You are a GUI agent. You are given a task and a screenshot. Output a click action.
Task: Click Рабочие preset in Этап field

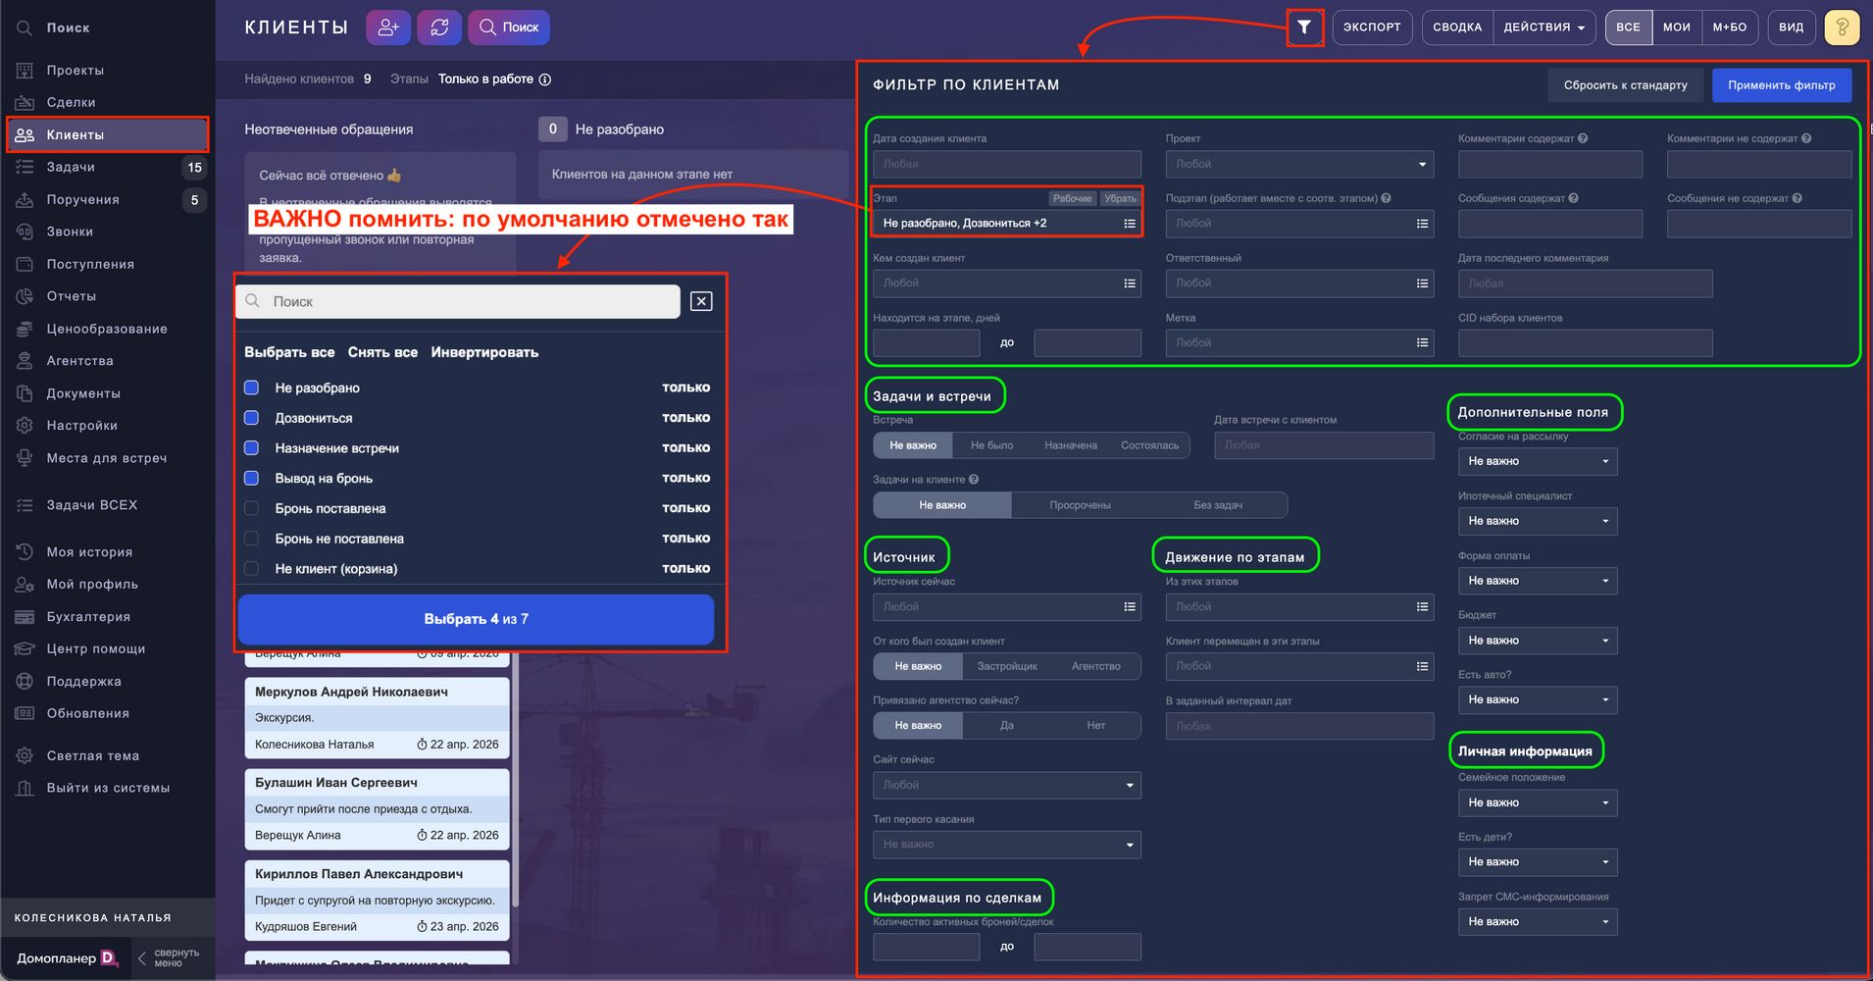1072,198
